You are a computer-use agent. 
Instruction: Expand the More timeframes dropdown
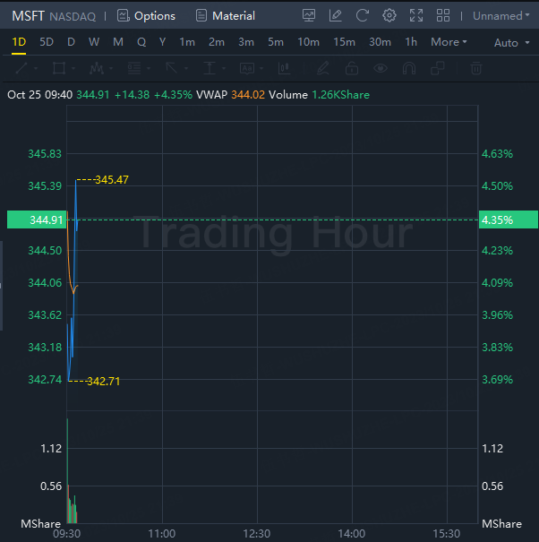click(x=449, y=42)
